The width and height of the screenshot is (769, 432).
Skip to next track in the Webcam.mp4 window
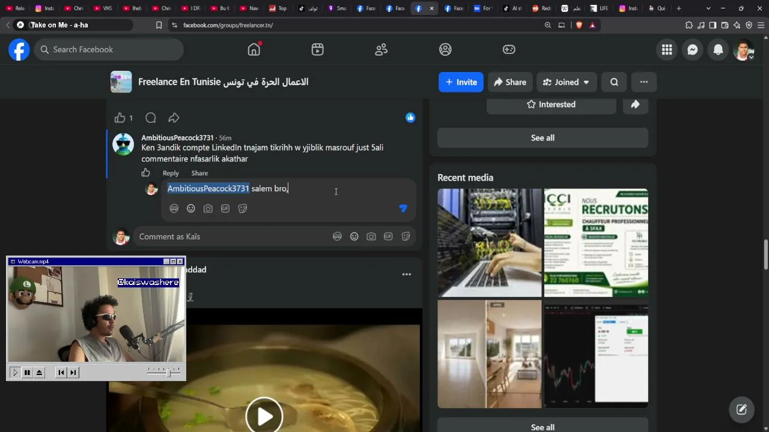coord(73,373)
